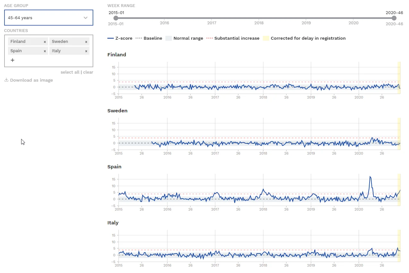Click the Spain 2020 peak on chart

[370, 176]
